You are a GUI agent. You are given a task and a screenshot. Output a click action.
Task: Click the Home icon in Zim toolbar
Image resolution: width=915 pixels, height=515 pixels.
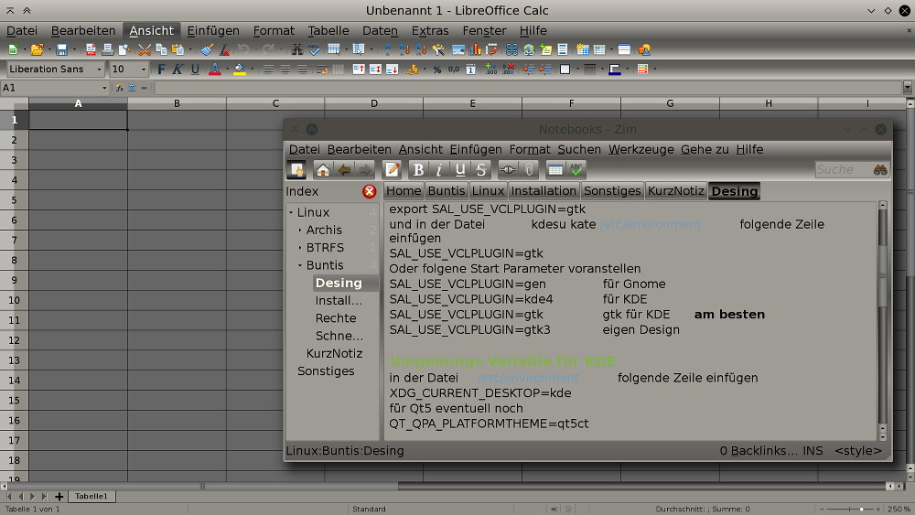click(323, 170)
